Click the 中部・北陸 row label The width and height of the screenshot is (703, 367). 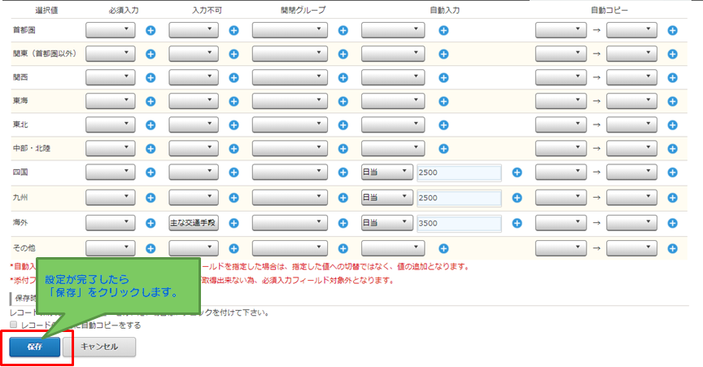click(x=32, y=148)
